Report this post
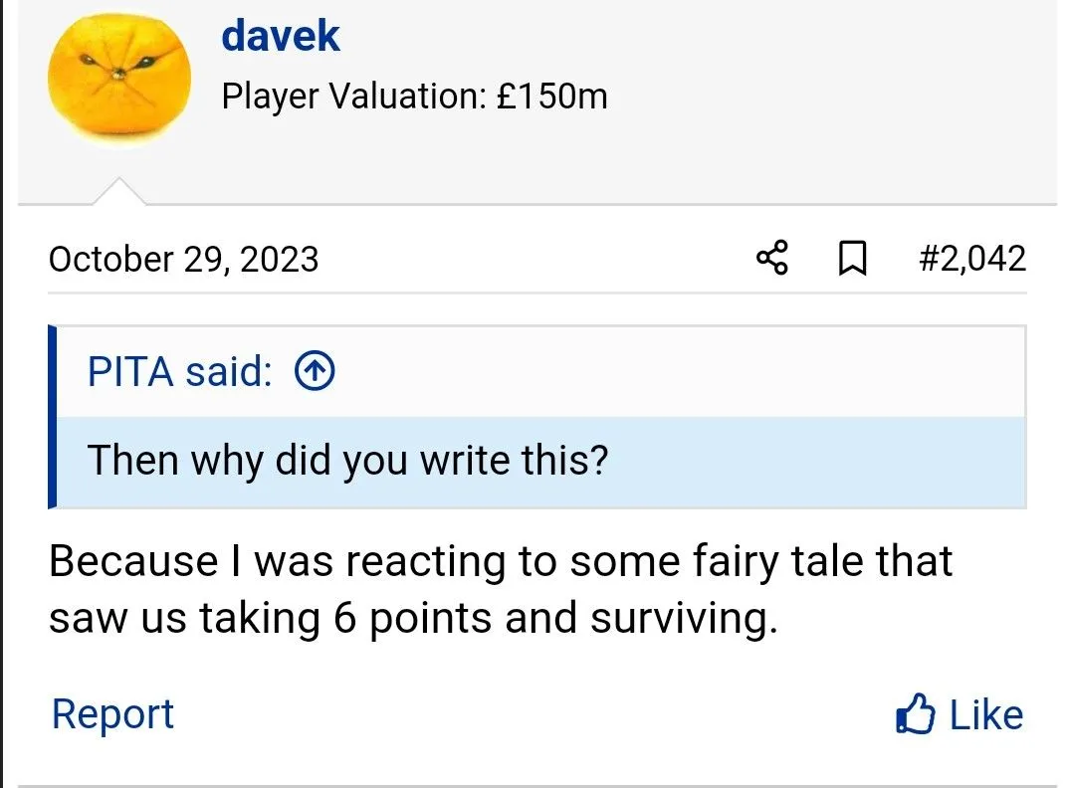The height and width of the screenshot is (788, 1070). (x=112, y=714)
